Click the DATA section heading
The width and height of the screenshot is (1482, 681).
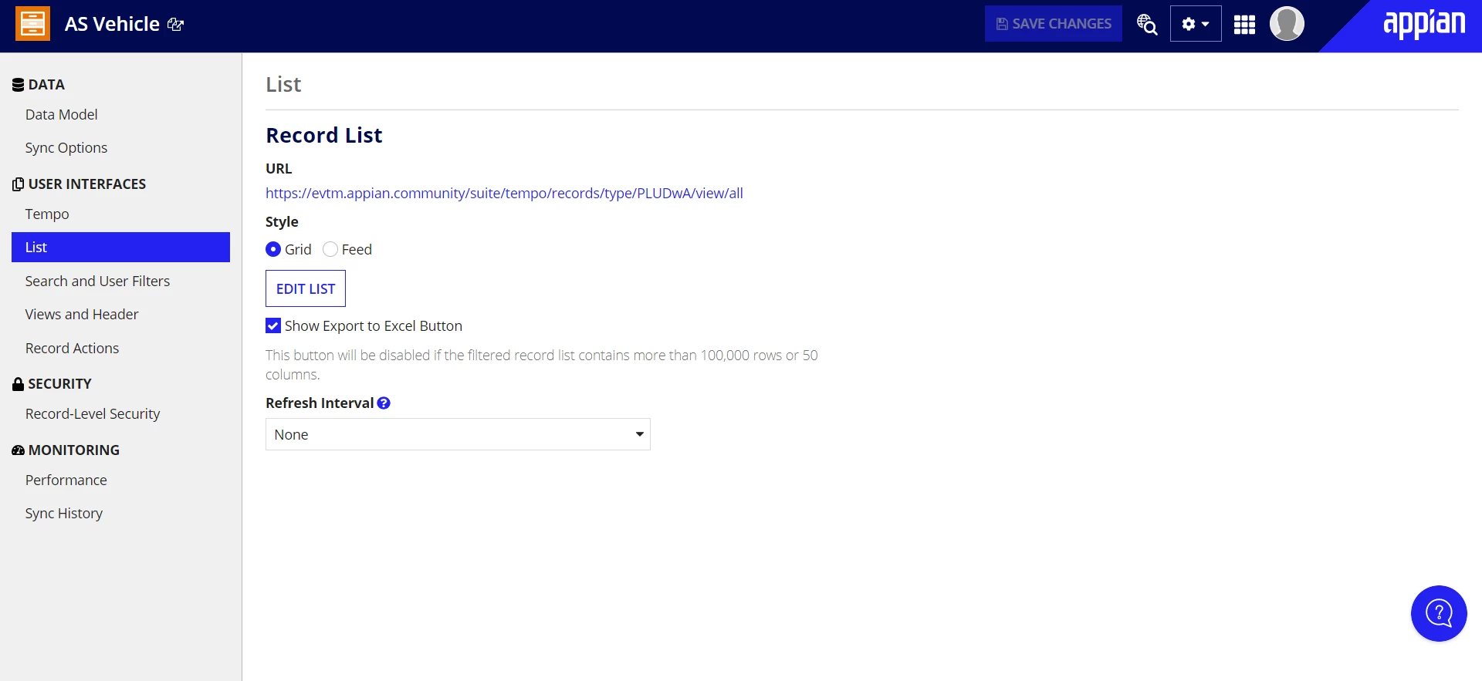tap(46, 84)
